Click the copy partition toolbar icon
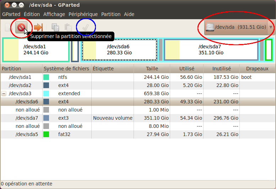This screenshot has width=276, height=189. [55, 27]
